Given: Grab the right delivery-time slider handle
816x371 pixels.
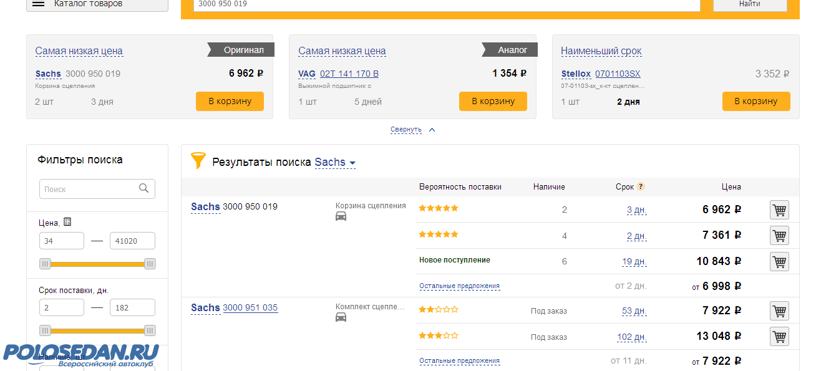Looking at the screenshot, I should (x=150, y=330).
